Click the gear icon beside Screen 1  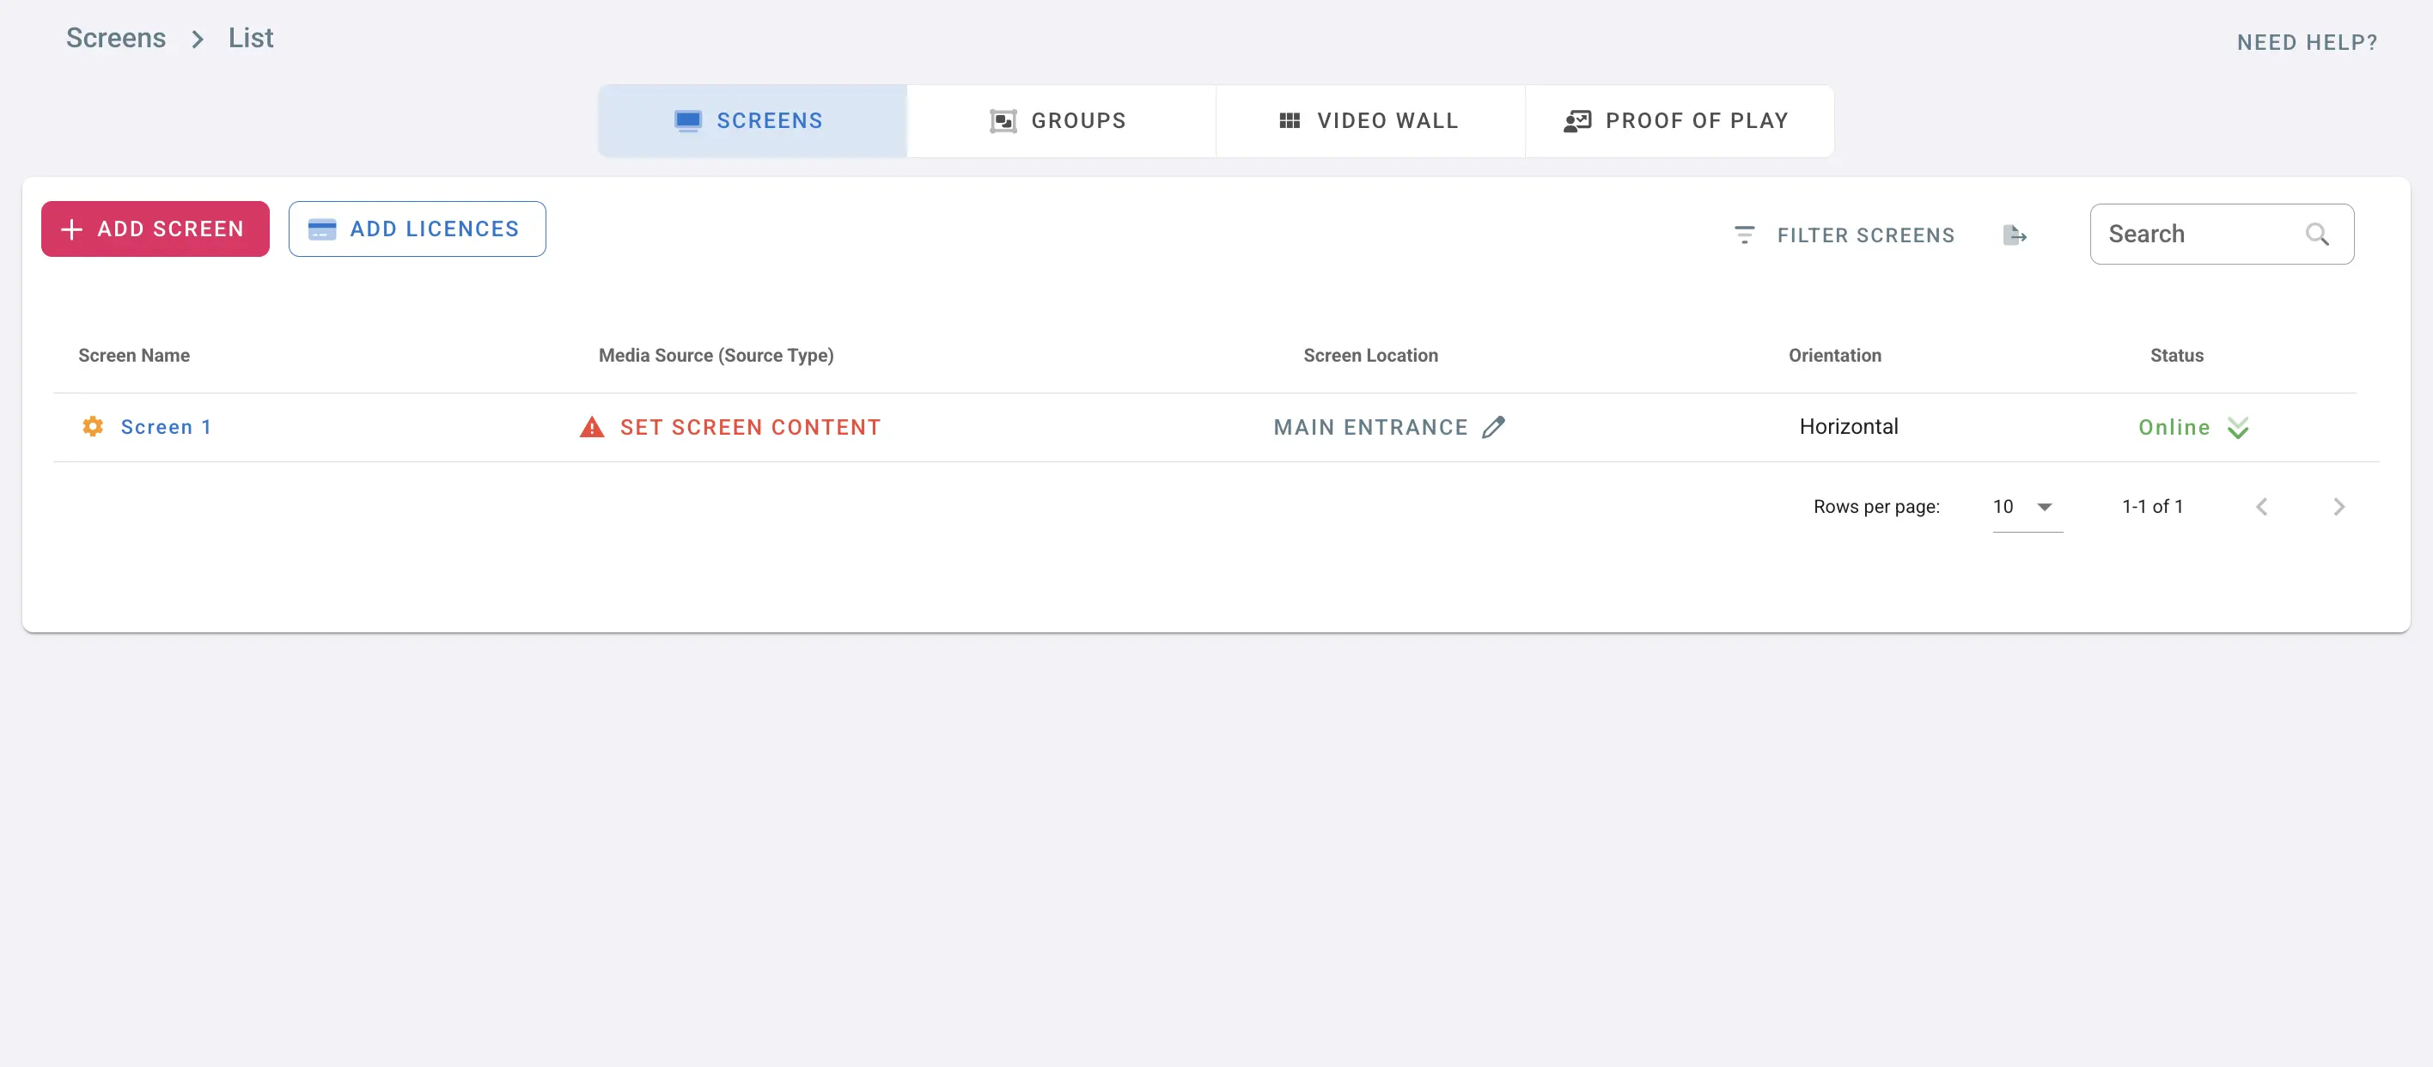pos(93,427)
